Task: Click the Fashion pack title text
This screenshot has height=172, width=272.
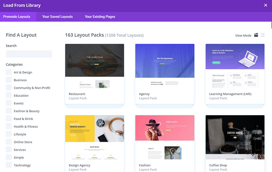Action: tap(145, 166)
